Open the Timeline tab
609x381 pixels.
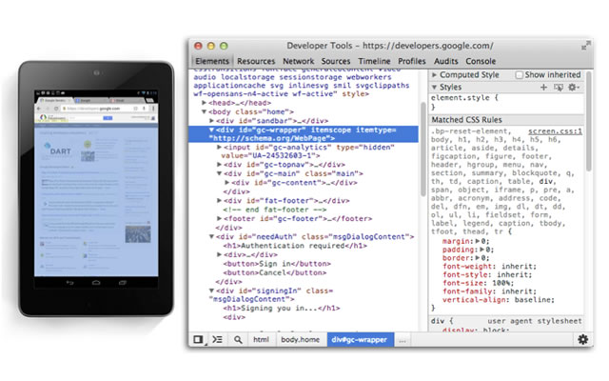pyautogui.click(x=374, y=61)
